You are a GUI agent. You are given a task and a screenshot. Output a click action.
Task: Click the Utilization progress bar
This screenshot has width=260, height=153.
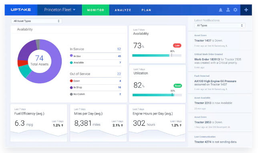[157, 95]
